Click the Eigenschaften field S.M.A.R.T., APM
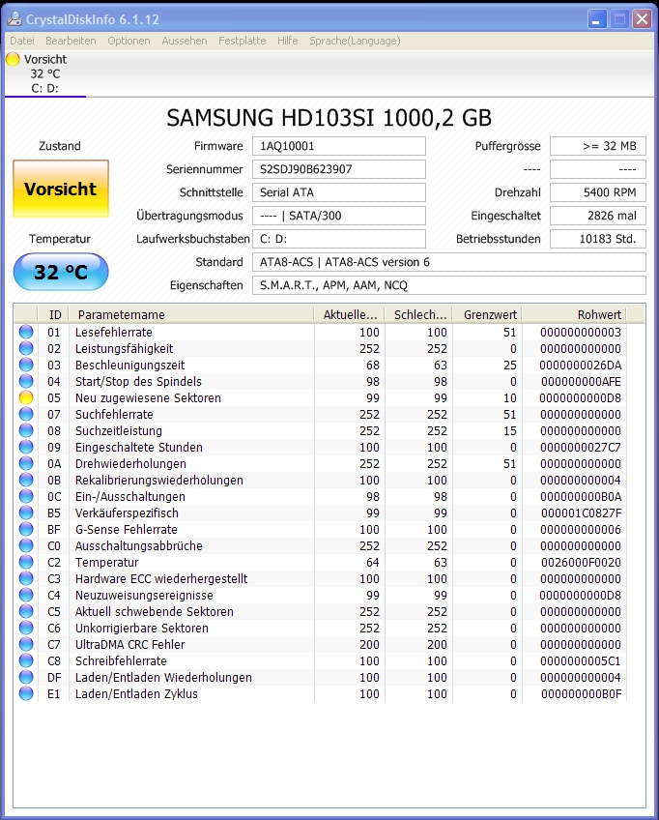 (x=449, y=285)
